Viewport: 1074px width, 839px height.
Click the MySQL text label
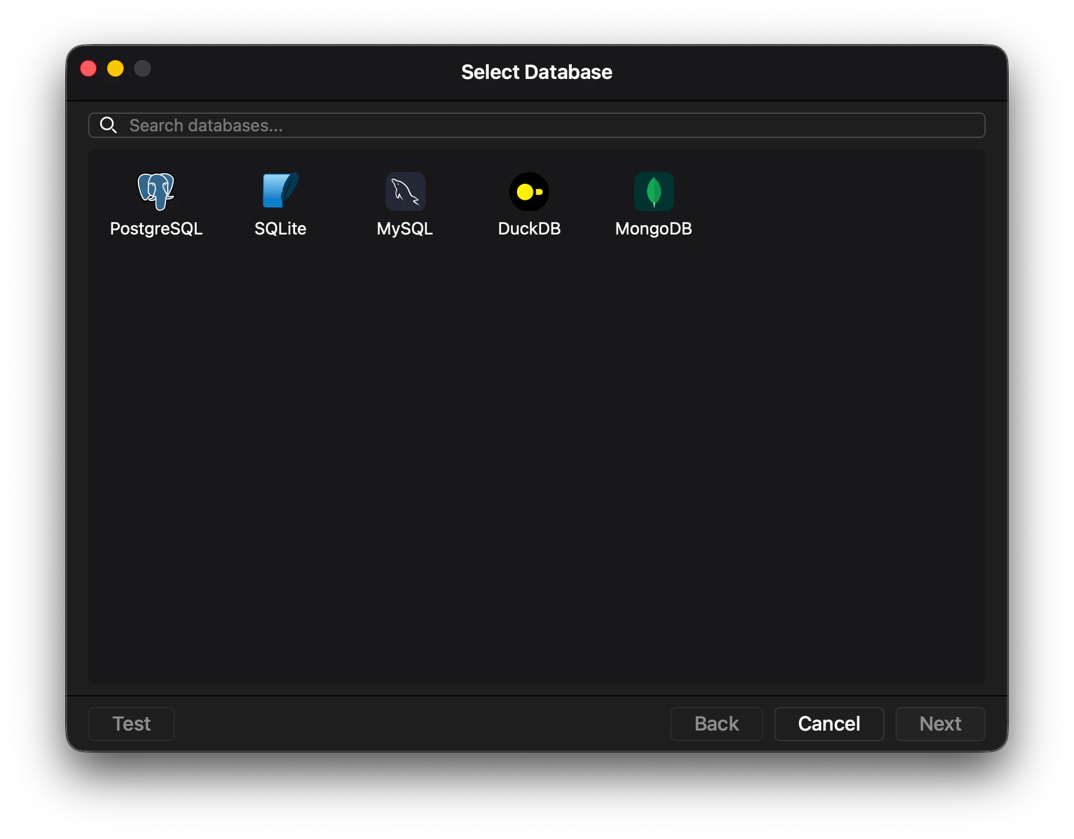pyautogui.click(x=405, y=229)
